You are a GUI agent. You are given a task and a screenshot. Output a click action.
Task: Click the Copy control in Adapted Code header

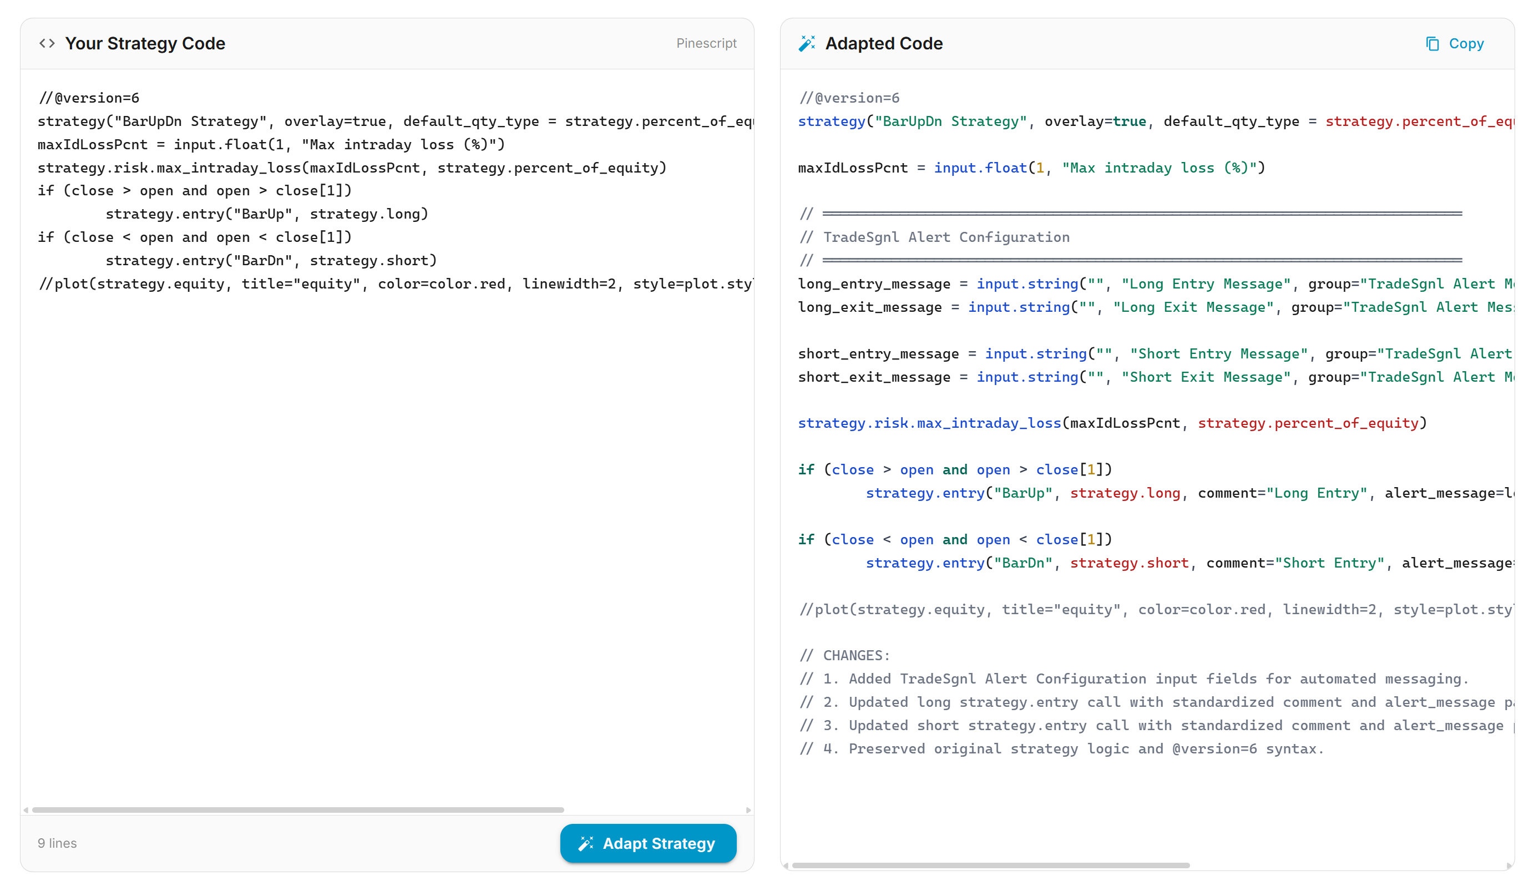point(1454,43)
